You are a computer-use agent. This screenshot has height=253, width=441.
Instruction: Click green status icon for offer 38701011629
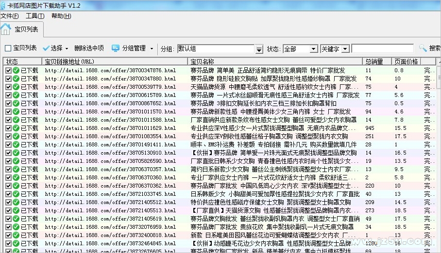click(16, 128)
